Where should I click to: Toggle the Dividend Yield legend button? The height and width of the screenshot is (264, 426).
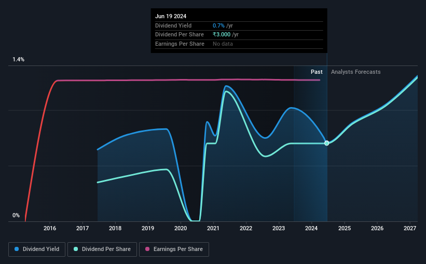tap(37, 249)
